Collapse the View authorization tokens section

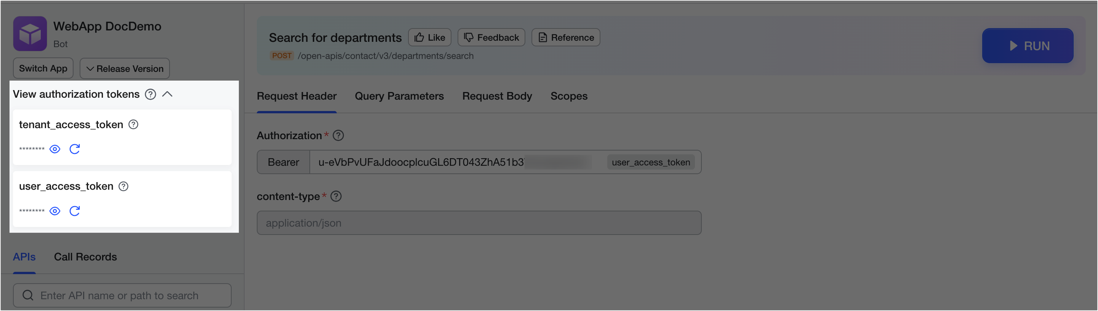click(168, 94)
